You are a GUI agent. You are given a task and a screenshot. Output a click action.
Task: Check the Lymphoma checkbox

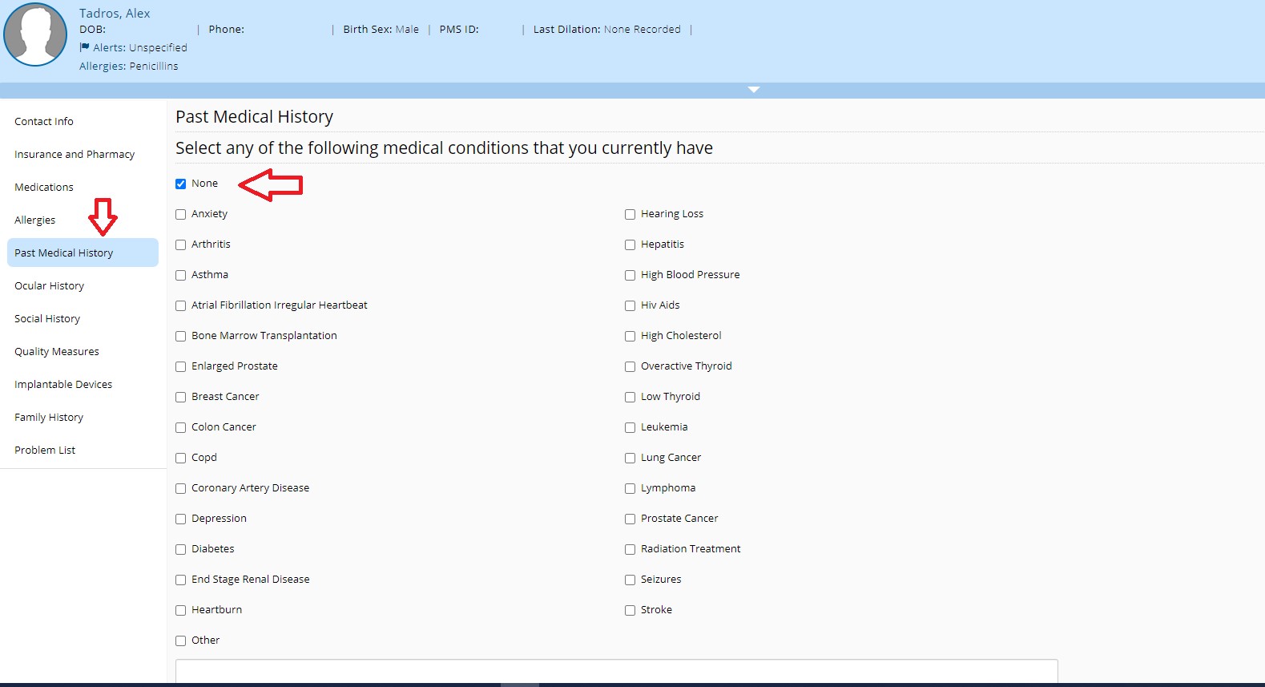coord(630,488)
